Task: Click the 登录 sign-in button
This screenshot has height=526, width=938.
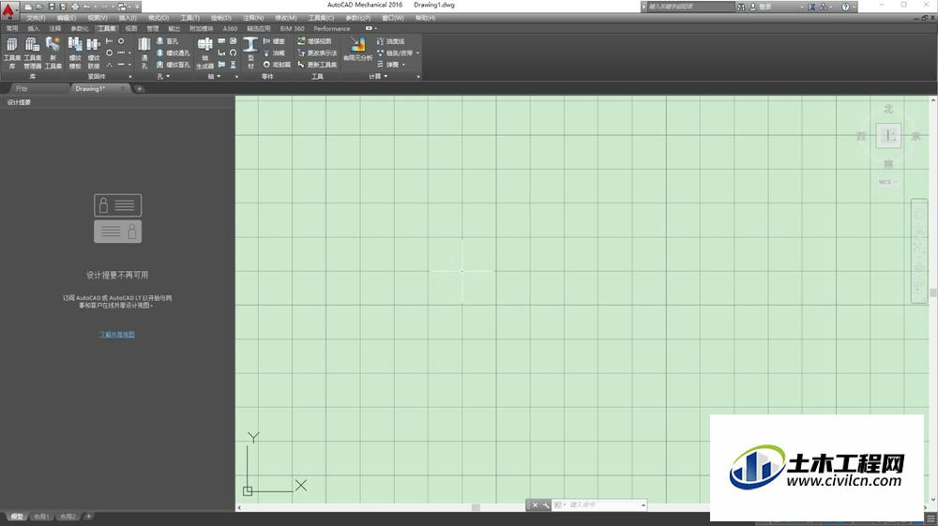Action: [x=761, y=7]
